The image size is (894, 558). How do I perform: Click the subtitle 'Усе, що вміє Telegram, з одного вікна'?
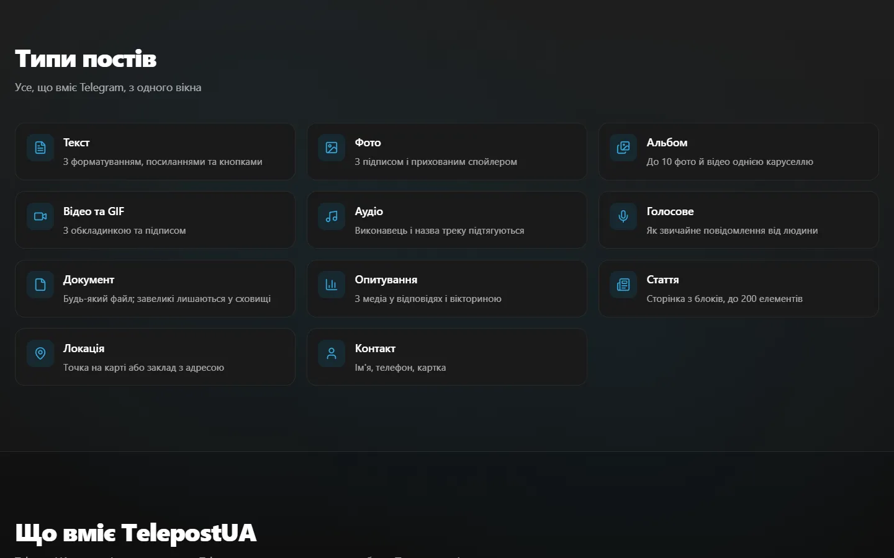pyautogui.click(x=108, y=87)
